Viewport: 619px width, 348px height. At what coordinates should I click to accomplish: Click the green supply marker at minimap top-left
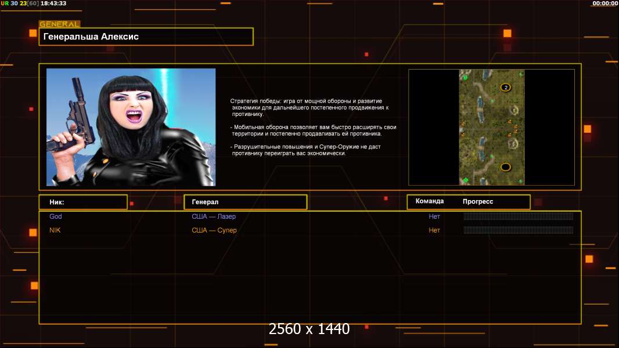[x=465, y=77]
